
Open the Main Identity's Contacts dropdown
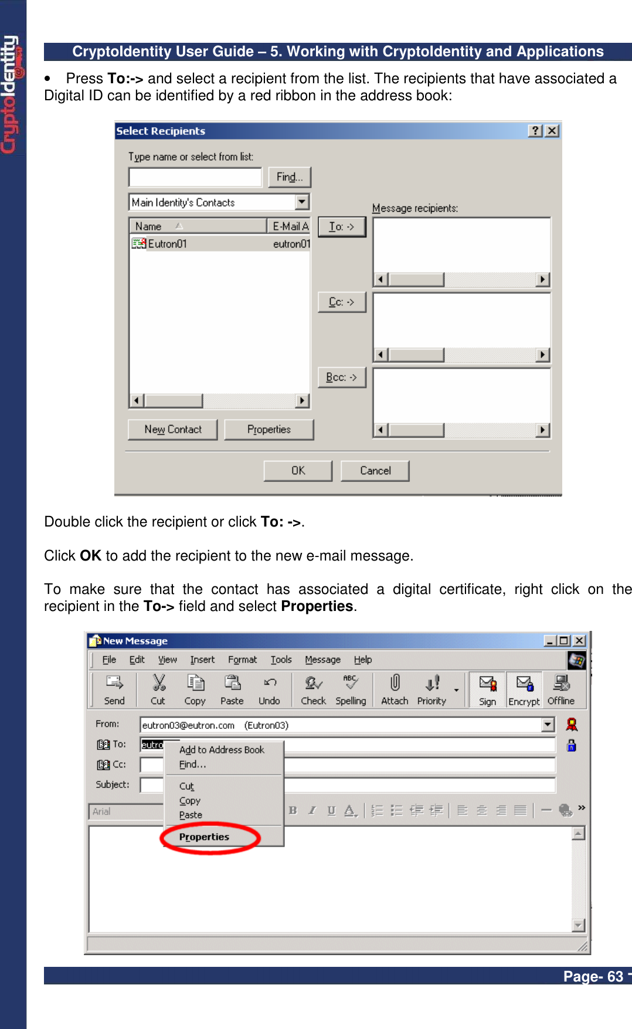(x=301, y=202)
